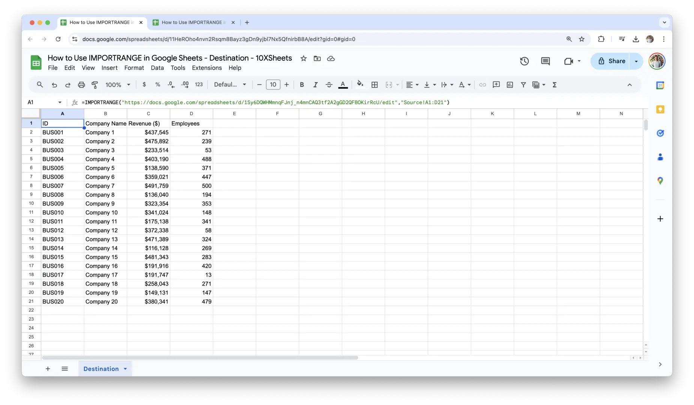Image resolution: width=694 pixels, height=405 pixels.
Task: Open the Extensions menu
Action: (207, 68)
